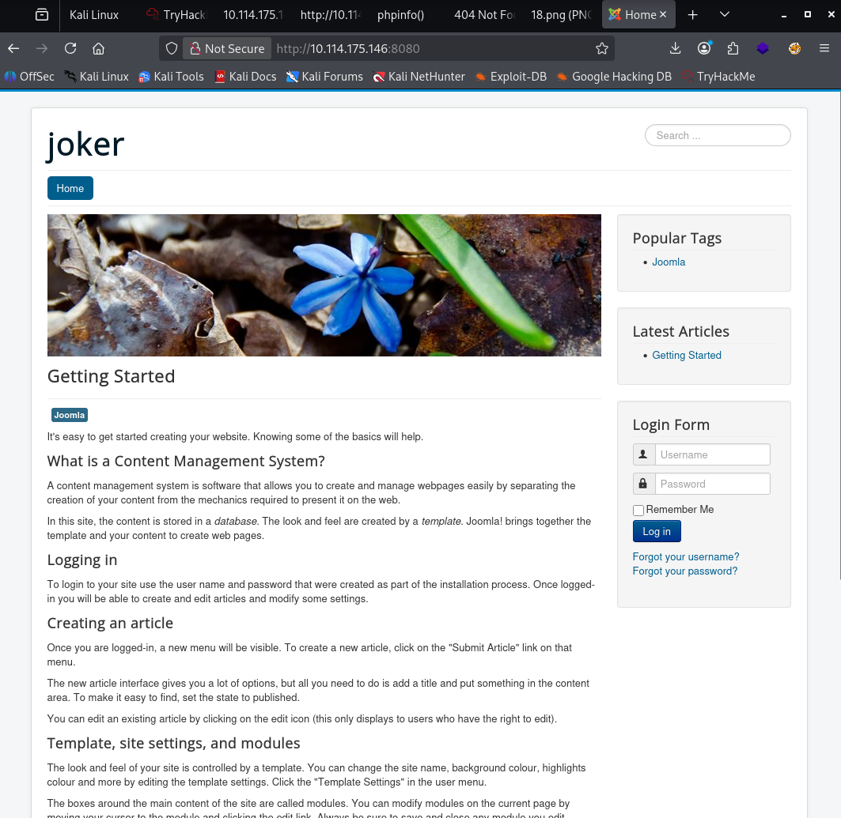Follow the Forgot your password link

[684, 571]
